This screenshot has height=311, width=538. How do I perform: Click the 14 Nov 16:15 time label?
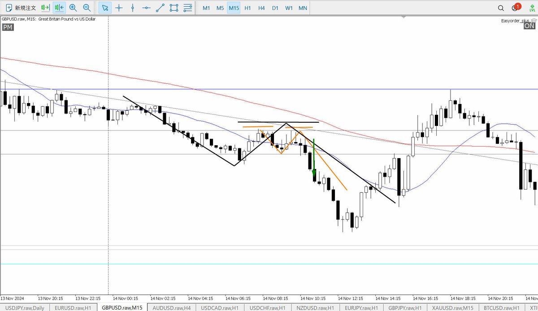(x=426, y=298)
